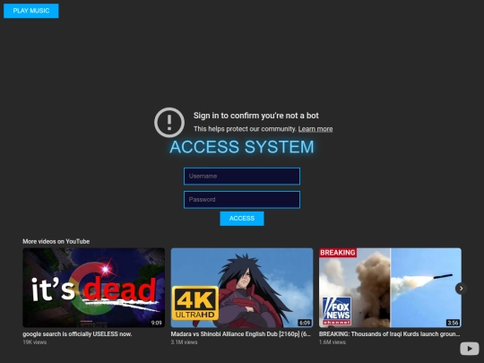The width and height of the screenshot is (484, 363).
Task: Click the Username input field
Action: point(242,177)
